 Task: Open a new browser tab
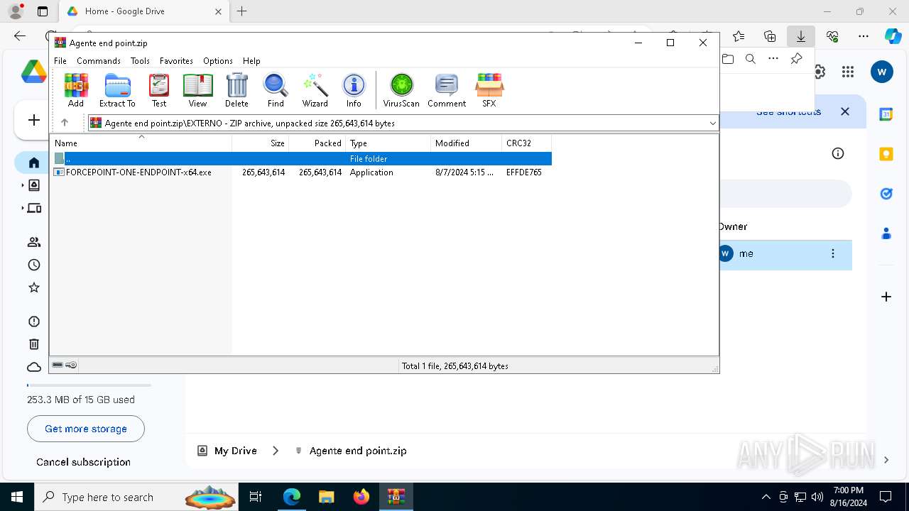(242, 11)
